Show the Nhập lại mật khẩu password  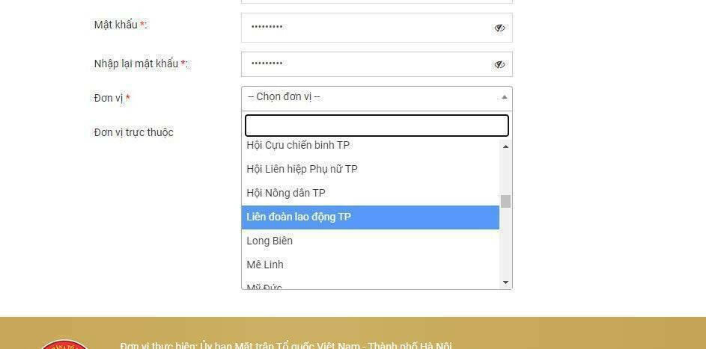(x=499, y=65)
